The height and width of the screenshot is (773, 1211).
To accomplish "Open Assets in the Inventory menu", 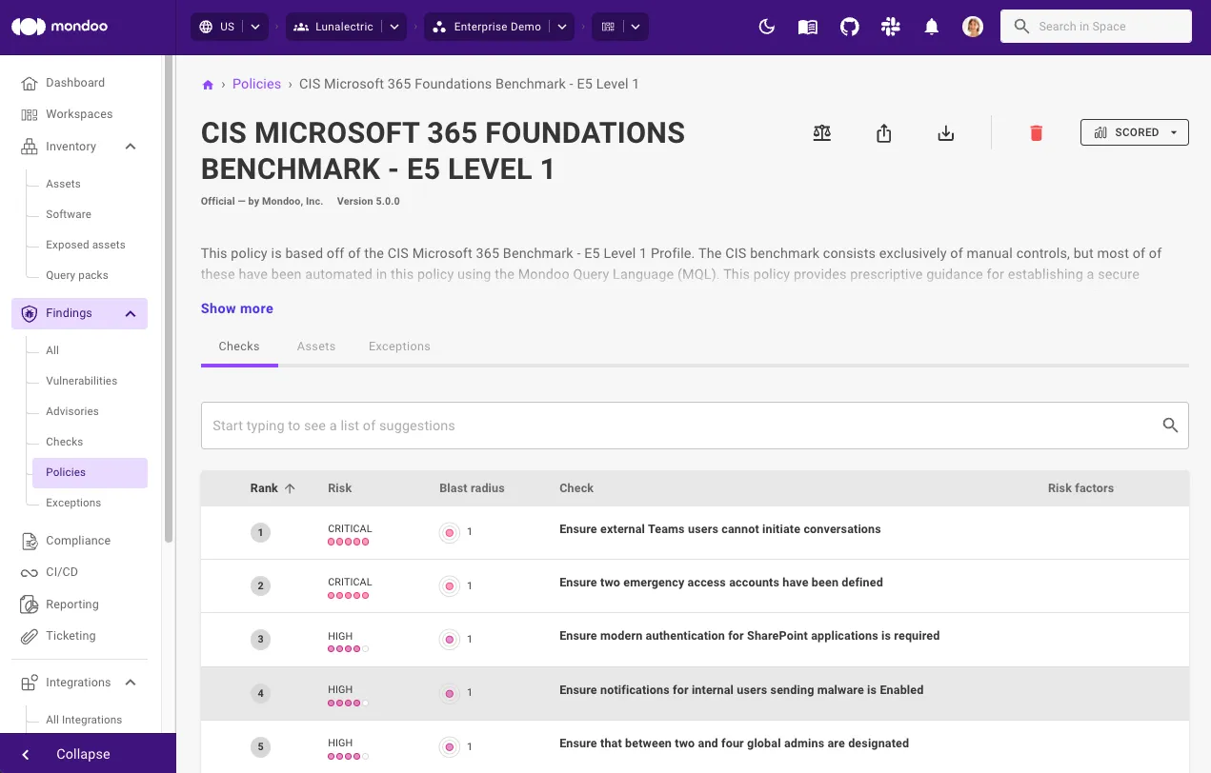I will (63, 184).
